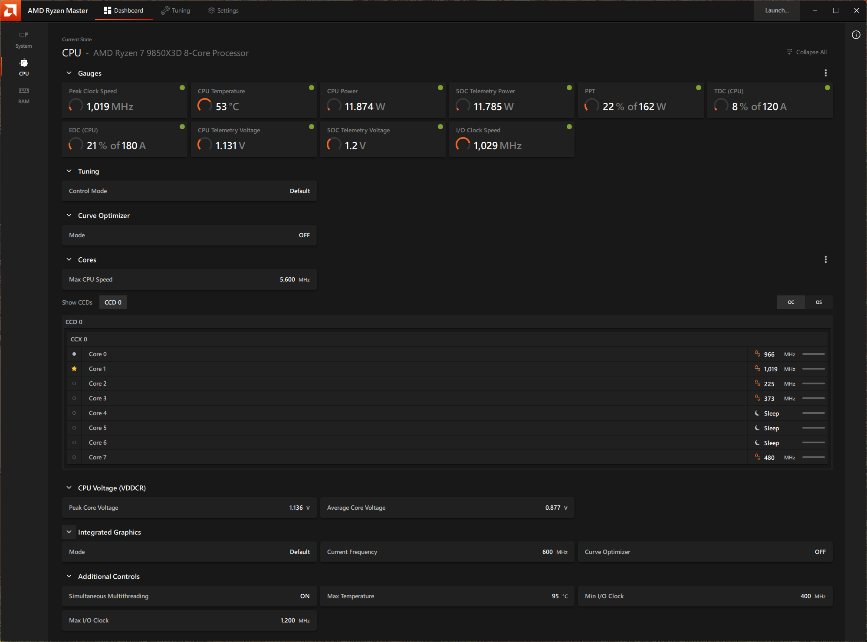This screenshot has width=867, height=642.
Task: Click Core 0 frequency graph line
Action: click(813, 354)
